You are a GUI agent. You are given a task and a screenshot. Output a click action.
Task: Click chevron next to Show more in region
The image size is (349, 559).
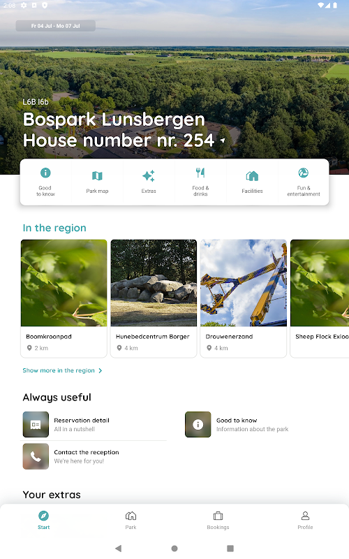click(x=101, y=371)
